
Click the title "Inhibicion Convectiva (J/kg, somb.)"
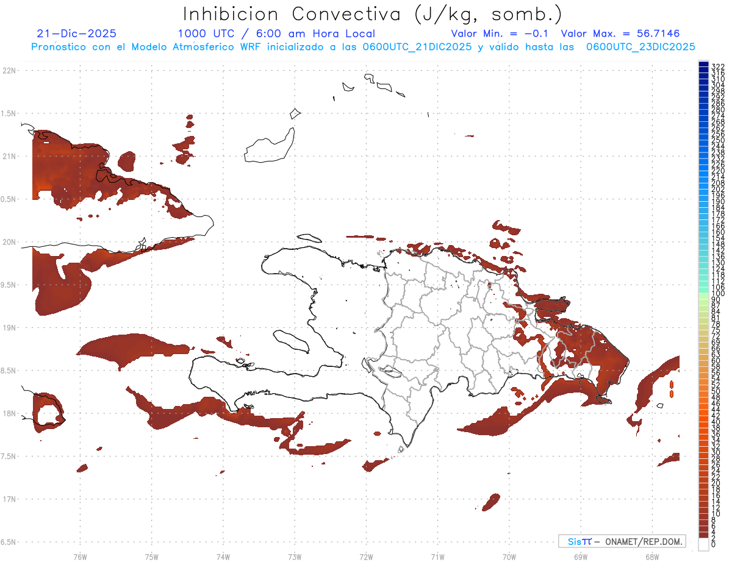(373, 15)
